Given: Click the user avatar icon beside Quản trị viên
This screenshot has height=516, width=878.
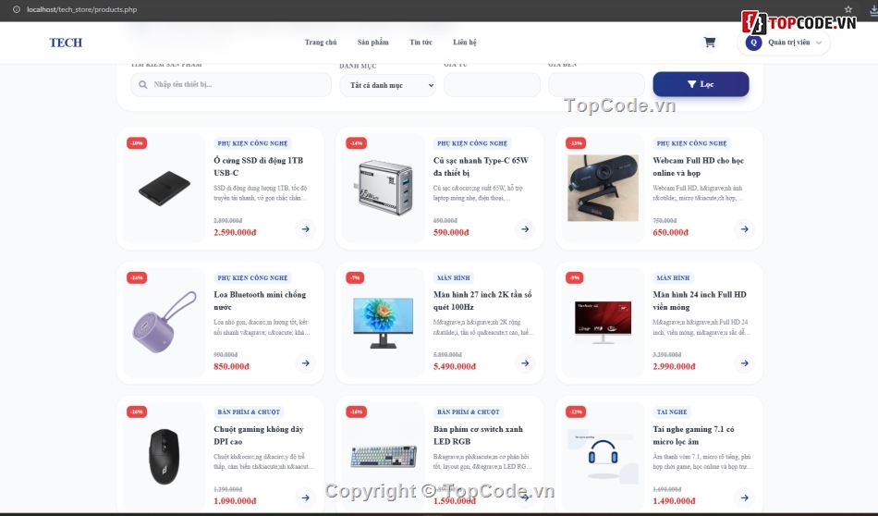Looking at the screenshot, I should pos(753,42).
